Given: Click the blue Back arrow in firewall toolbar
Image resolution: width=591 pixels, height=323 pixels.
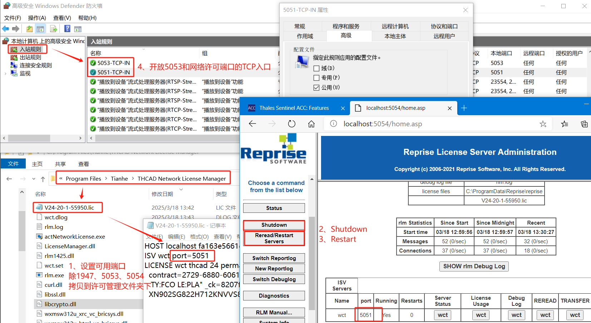Looking at the screenshot, I should pyautogui.click(x=5, y=29).
